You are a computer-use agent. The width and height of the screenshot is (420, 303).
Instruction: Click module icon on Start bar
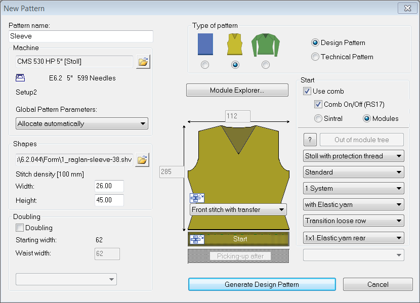click(197, 239)
